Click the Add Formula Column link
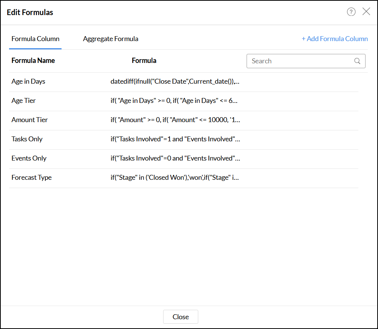This screenshot has width=378, height=329. 335,39
